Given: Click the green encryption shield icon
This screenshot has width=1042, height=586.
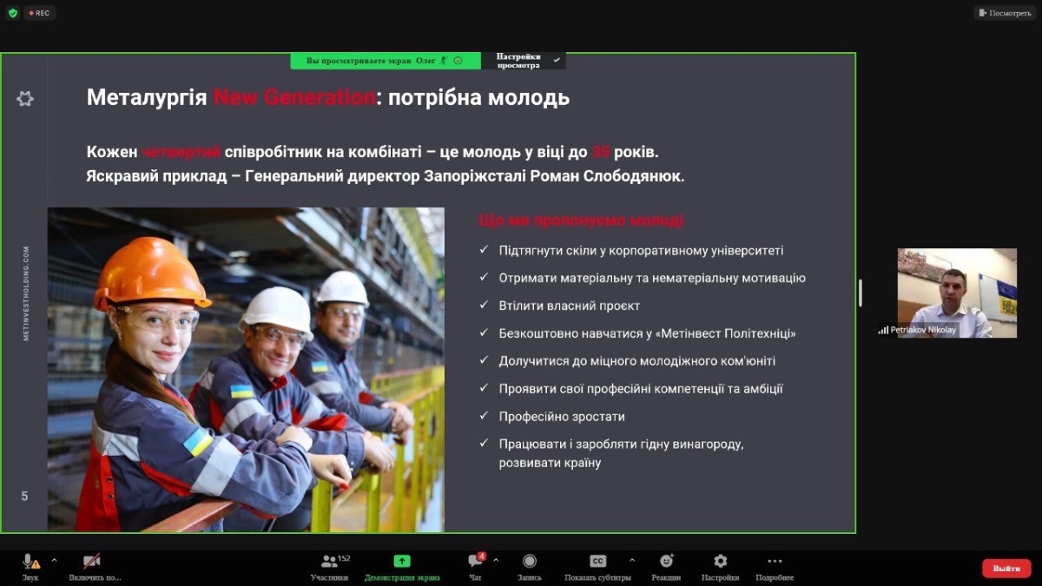Looking at the screenshot, I should [12, 13].
